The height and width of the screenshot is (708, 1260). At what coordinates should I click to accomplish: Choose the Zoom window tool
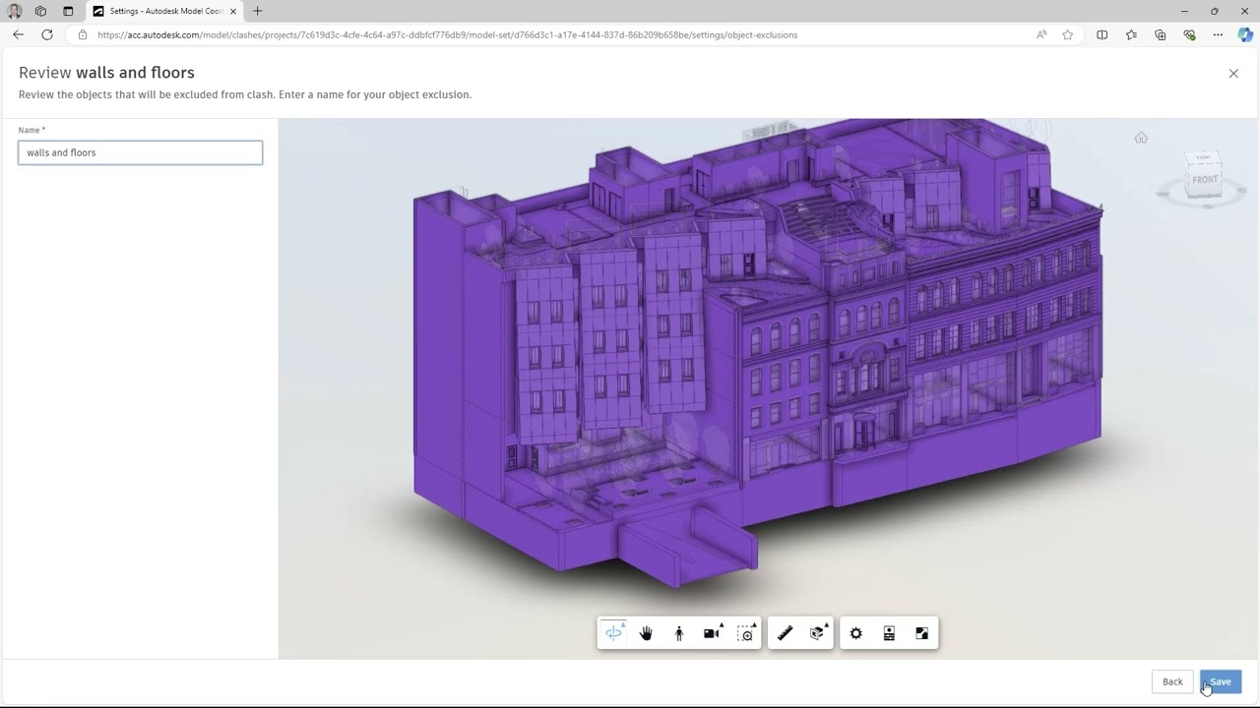click(x=746, y=633)
